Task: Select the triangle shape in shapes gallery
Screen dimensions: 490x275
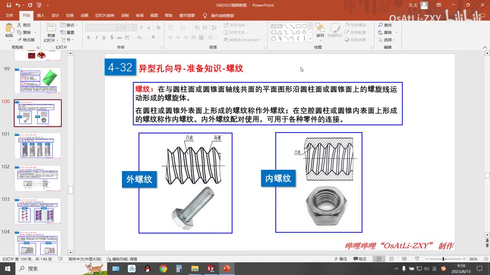Action: [x=280, y=32]
